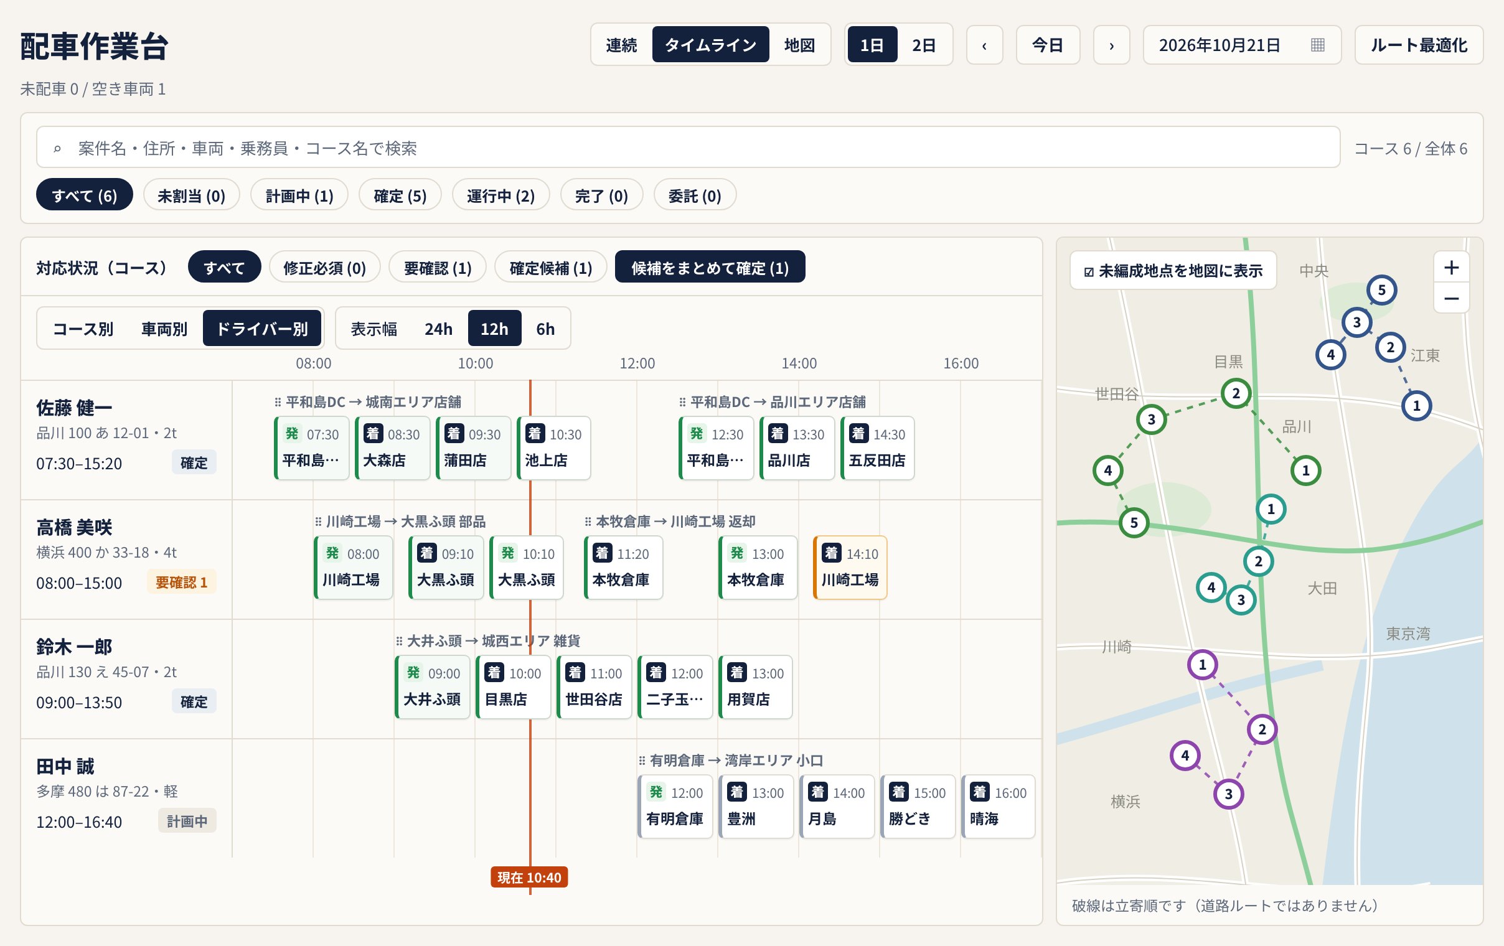Filter by 計画中 (1) status
Viewport: 1504px width, 946px height.
pyautogui.click(x=299, y=195)
